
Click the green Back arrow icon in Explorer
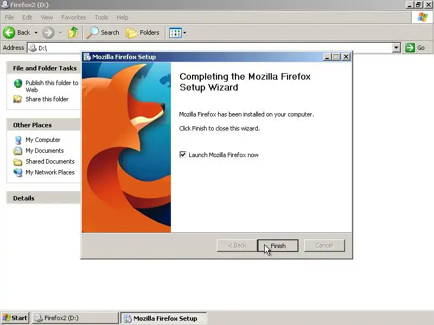pos(9,32)
